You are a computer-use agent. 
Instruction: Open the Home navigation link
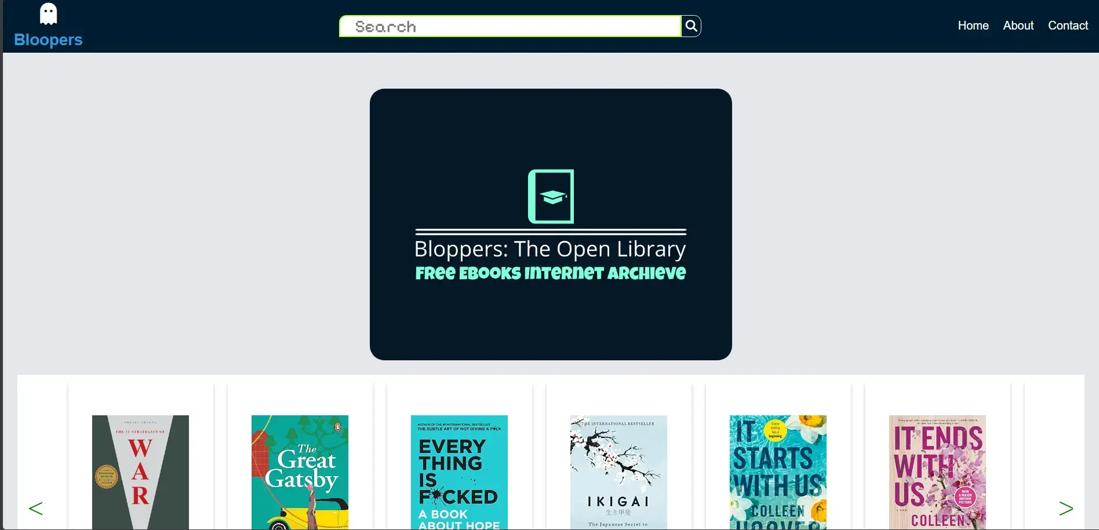pyautogui.click(x=973, y=25)
